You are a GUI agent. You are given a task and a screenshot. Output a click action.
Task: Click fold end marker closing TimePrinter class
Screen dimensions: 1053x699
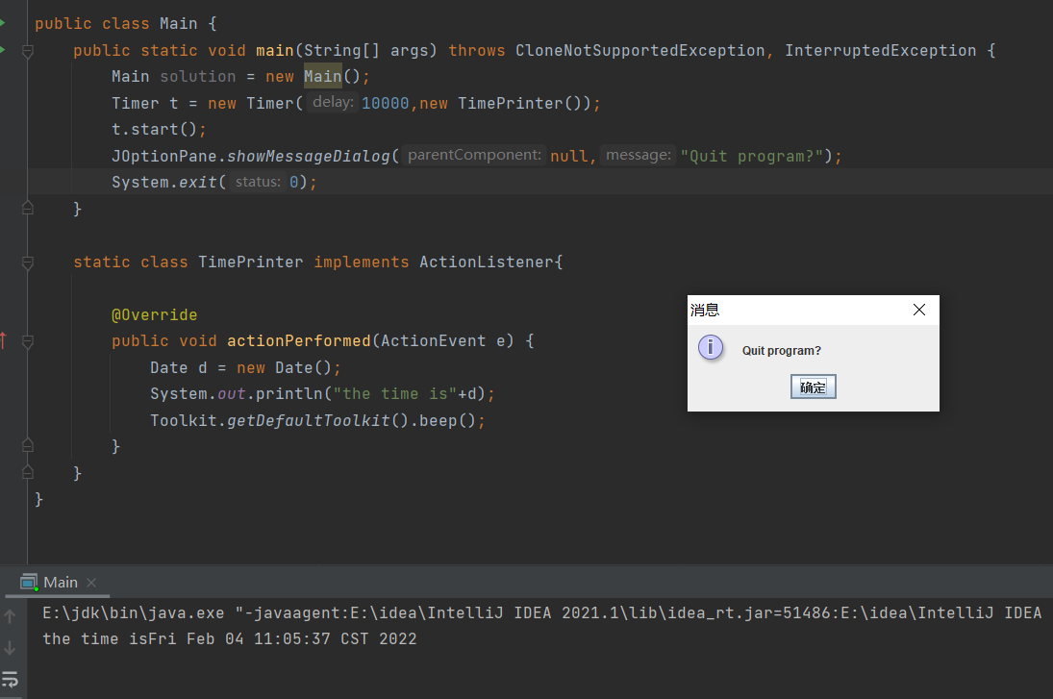pos(28,472)
